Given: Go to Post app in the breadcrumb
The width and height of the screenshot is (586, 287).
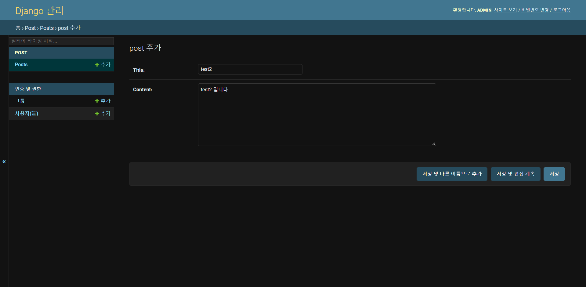Looking at the screenshot, I should pyautogui.click(x=30, y=28).
